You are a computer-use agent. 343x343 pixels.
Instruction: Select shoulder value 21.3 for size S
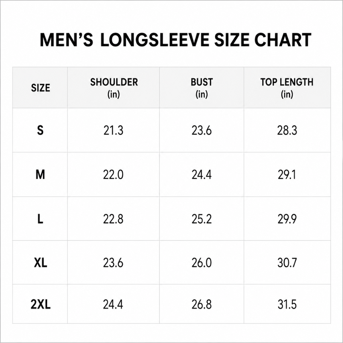(x=113, y=131)
